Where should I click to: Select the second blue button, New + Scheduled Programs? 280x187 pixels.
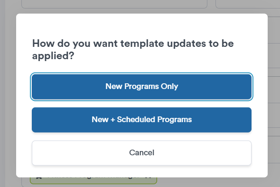pos(141,120)
